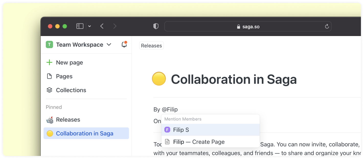Viewport: 364px width, 159px height.
Task: Click the green plus New page icon
Action: pos(49,62)
